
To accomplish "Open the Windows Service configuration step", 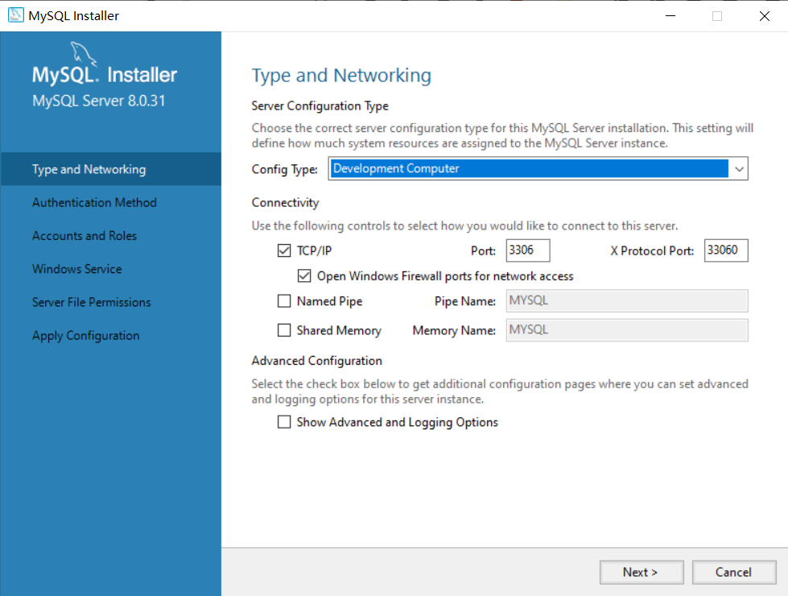I will click(x=76, y=268).
